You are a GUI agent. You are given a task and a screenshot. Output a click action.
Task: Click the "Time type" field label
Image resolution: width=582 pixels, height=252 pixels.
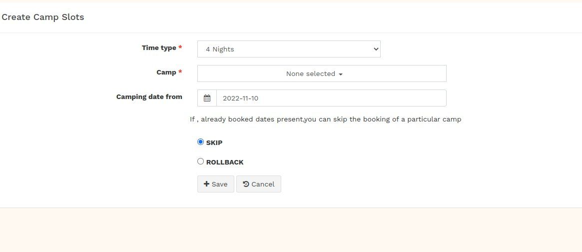point(159,48)
